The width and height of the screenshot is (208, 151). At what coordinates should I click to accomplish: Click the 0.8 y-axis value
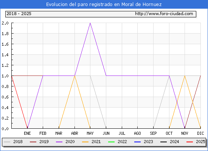(5, 86)
